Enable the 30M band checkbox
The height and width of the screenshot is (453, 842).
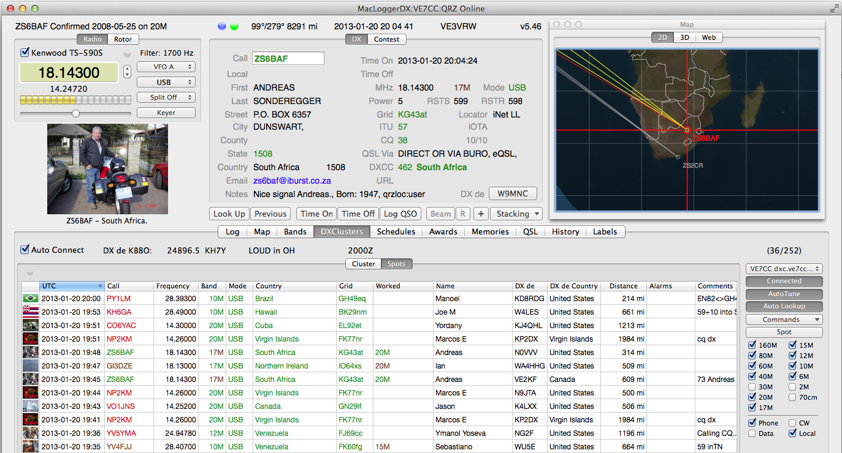[752, 387]
